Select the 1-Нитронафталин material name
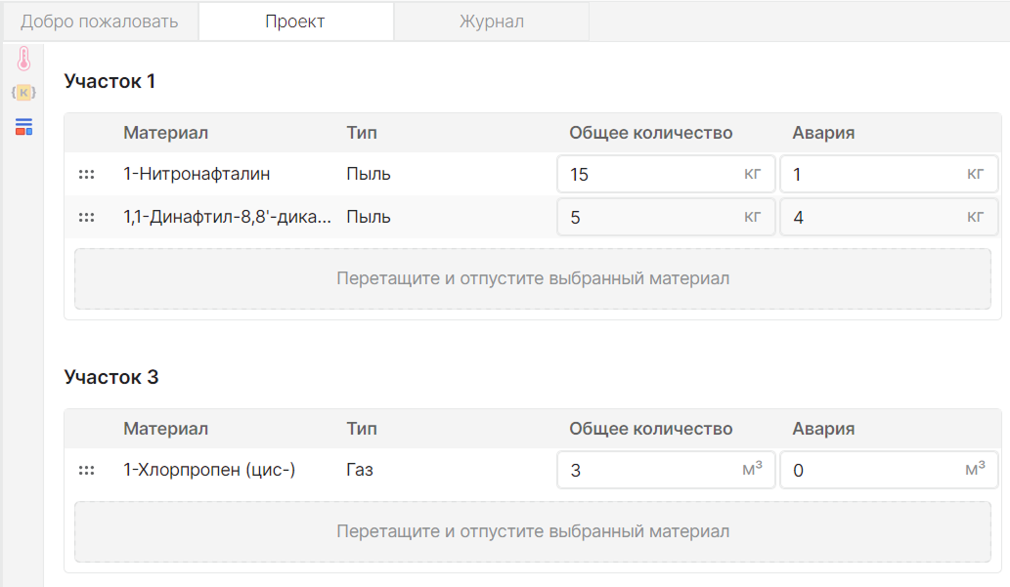The width and height of the screenshot is (1010, 587). point(197,174)
